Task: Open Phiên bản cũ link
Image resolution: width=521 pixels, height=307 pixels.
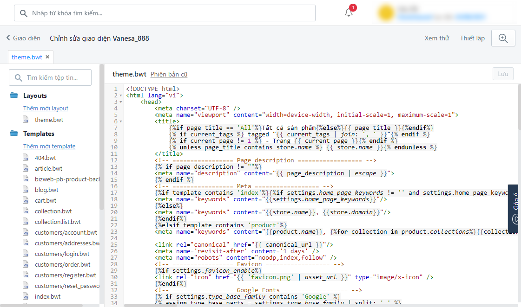Action: [x=169, y=74]
